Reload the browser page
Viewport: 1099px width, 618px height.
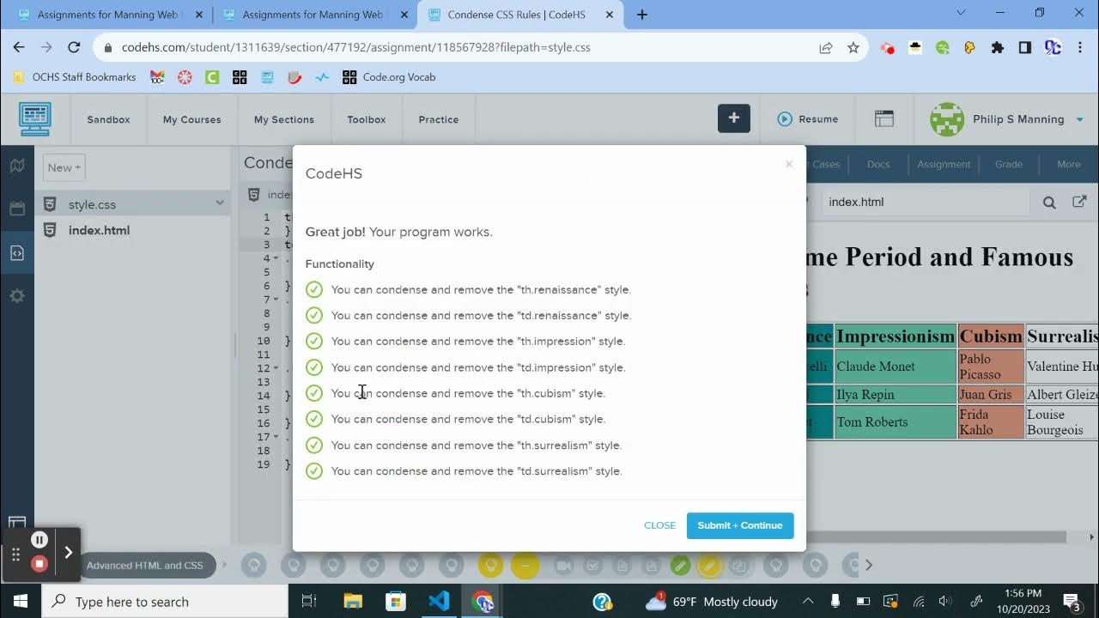point(74,47)
